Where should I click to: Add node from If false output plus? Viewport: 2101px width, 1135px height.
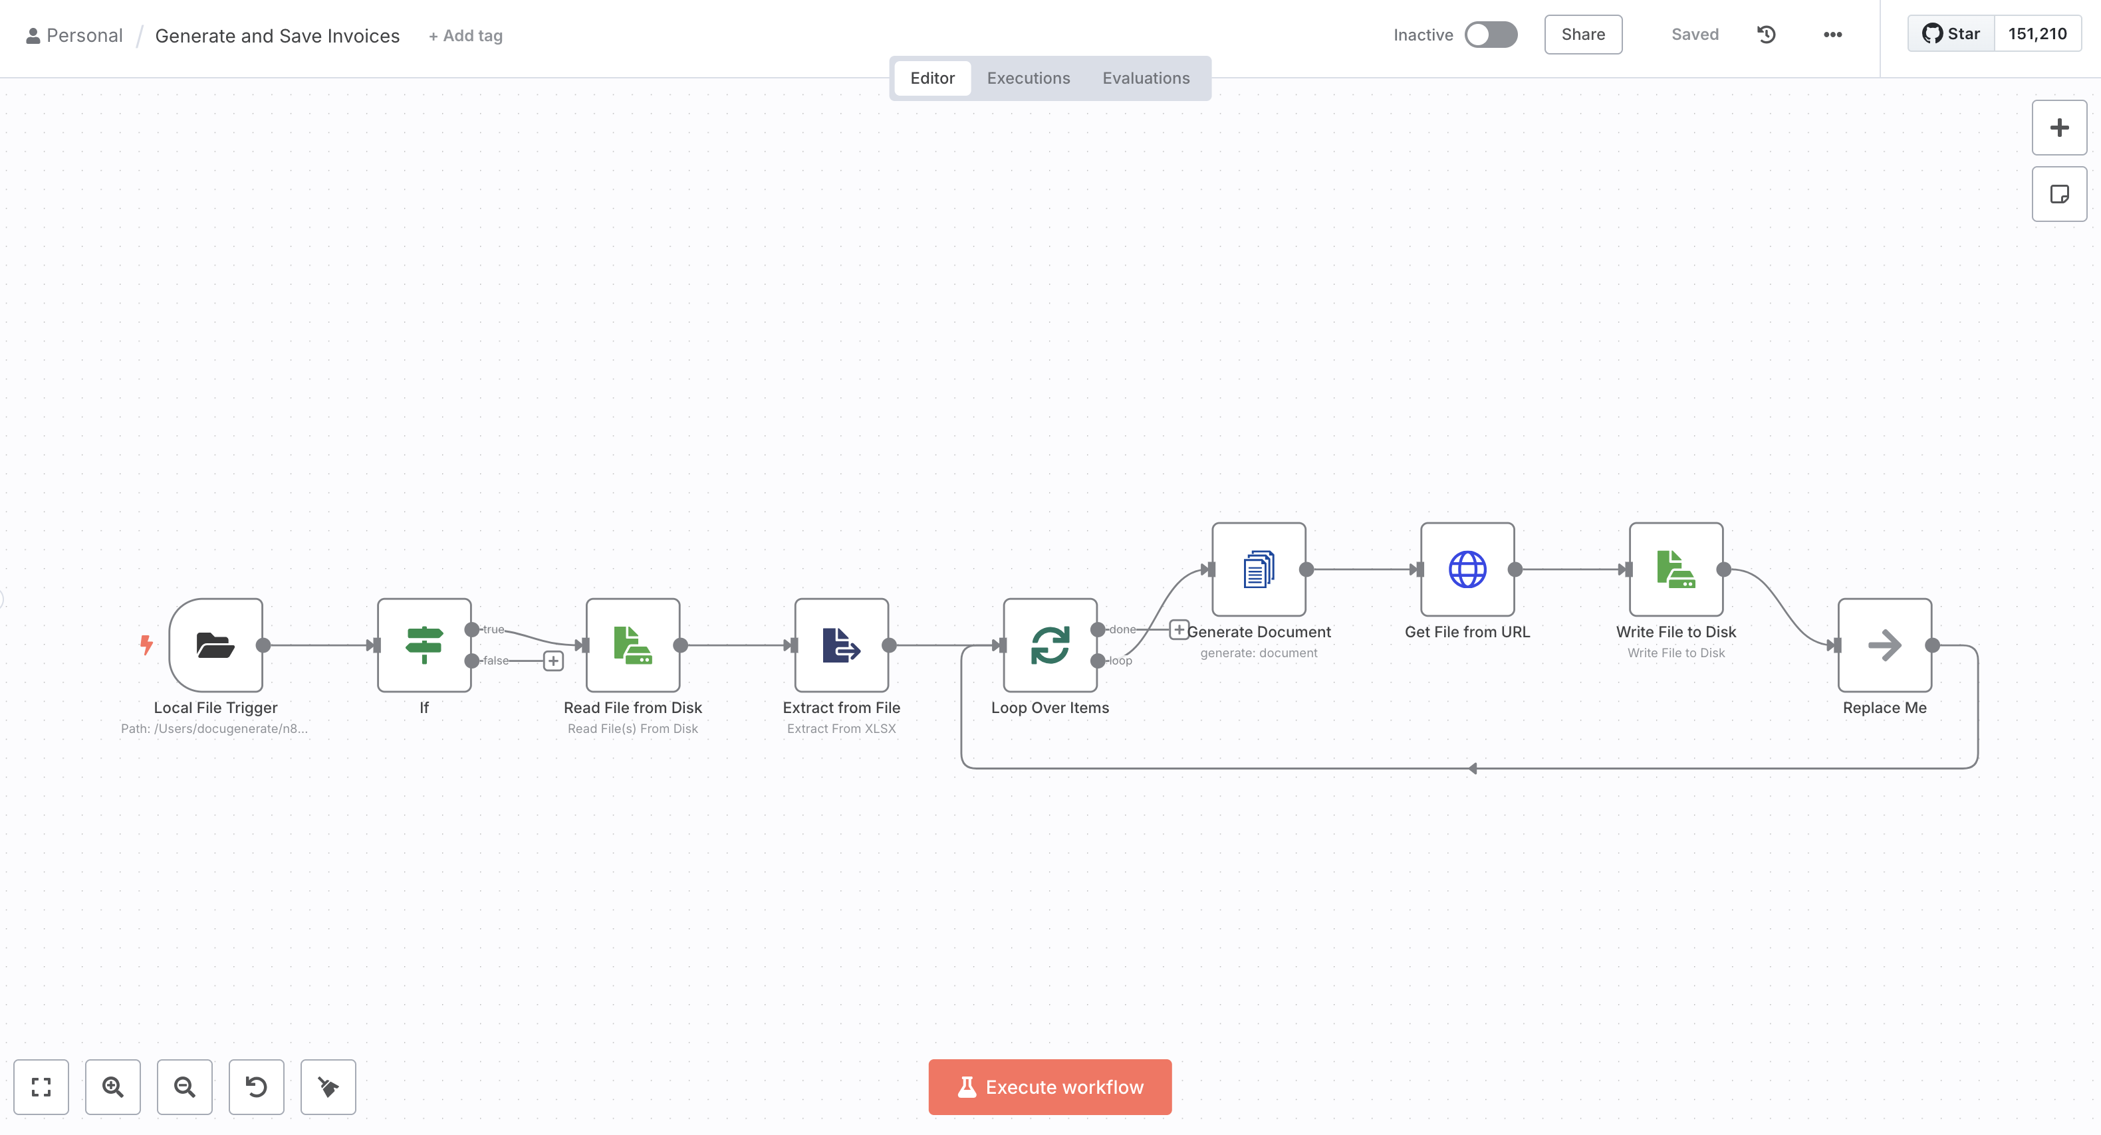(x=553, y=661)
